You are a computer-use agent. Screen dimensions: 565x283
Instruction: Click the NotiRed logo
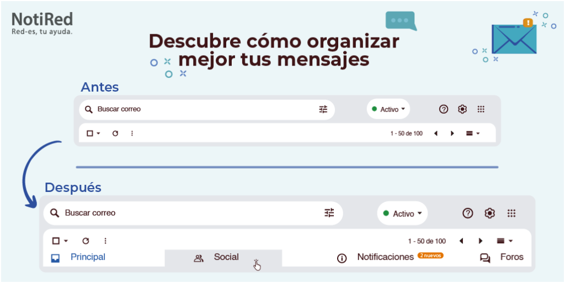click(42, 23)
